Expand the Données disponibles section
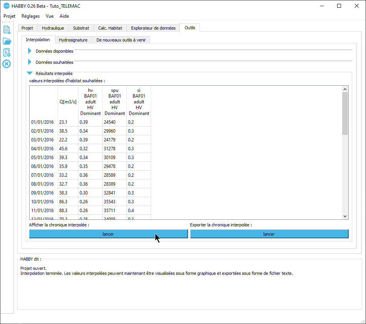Viewport: 366px width, 324px height. [x=30, y=51]
